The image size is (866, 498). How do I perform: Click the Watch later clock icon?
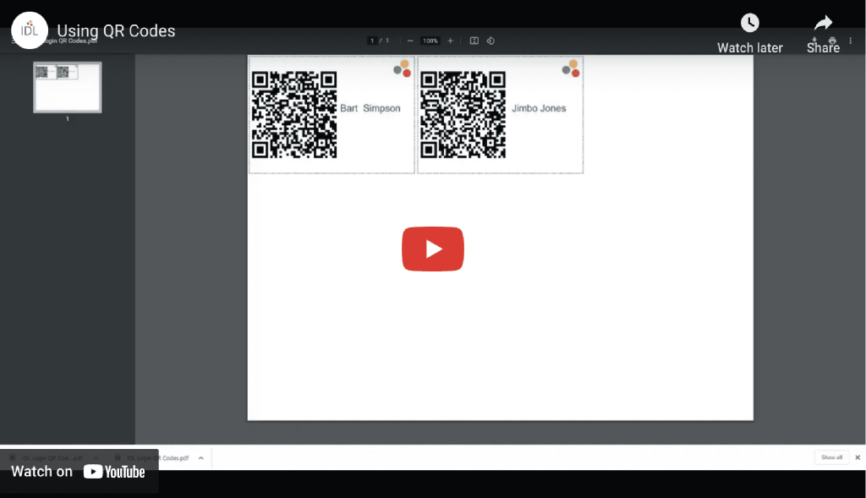(x=750, y=22)
